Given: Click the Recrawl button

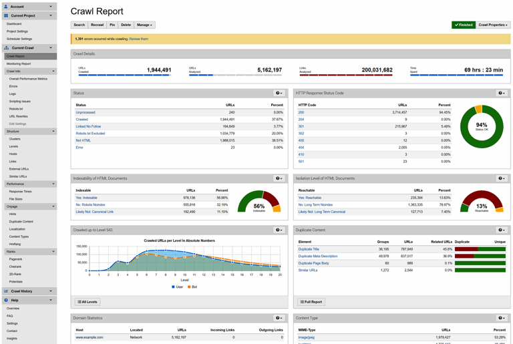Looking at the screenshot, I should 97,25.
